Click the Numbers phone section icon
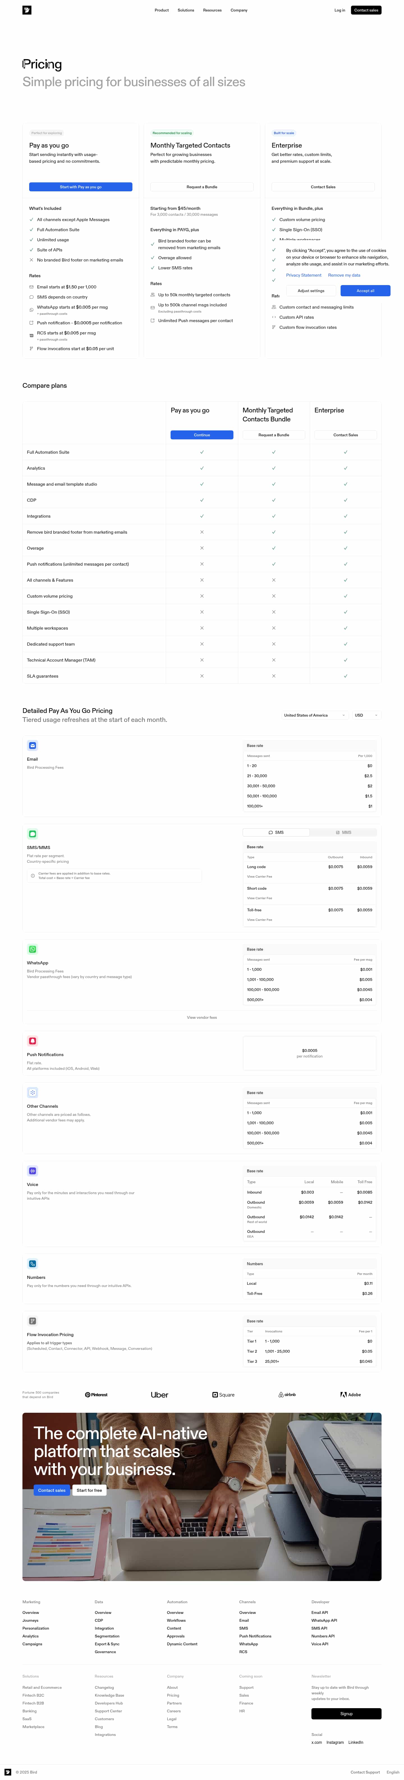404x1780 pixels. (33, 1264)
